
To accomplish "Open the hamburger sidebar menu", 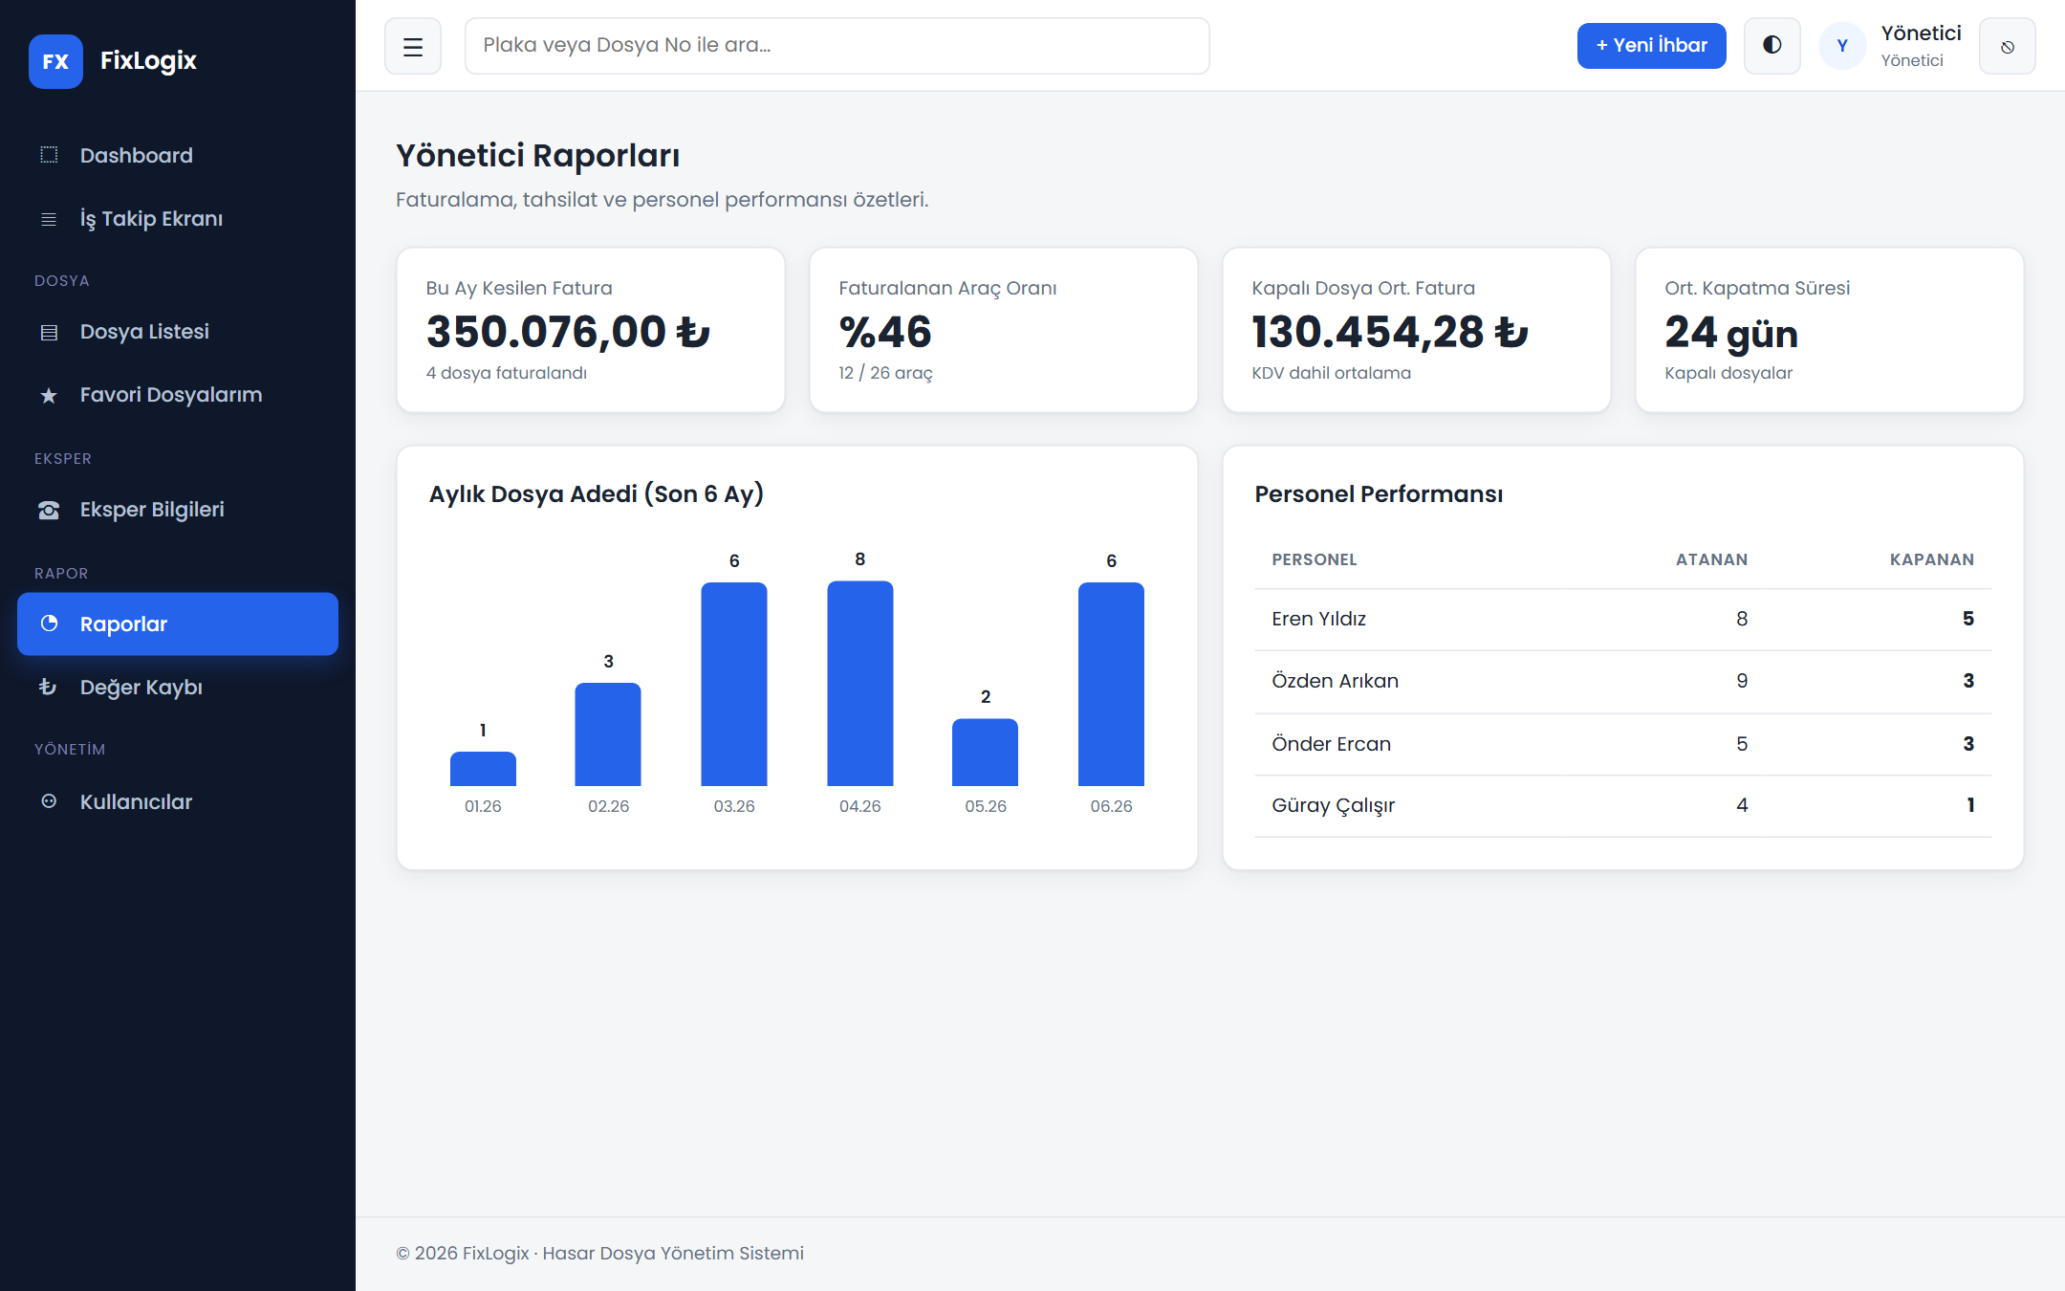I will coord(413,46).
